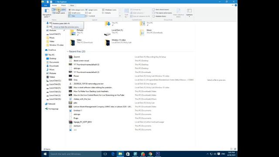The height and width of the screenshot is (157, 279).
Task: Launch Microsoft Edge from taskbar
Action: [113, 154]
